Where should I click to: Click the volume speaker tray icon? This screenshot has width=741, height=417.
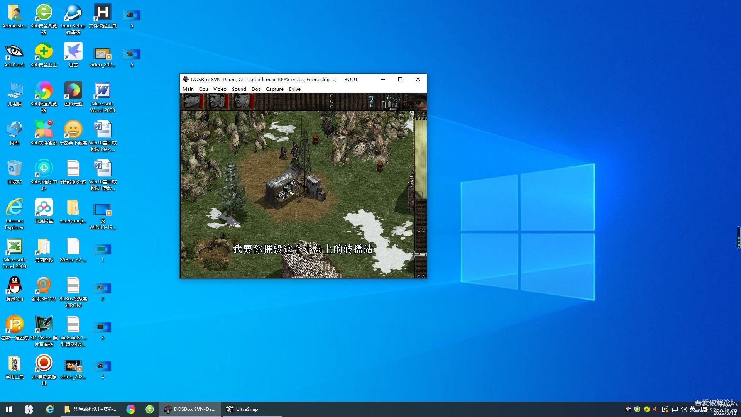[x=683, y=409]
